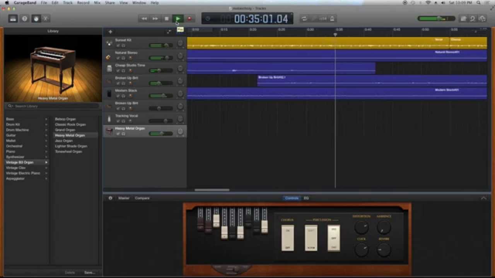Viewport: 495px width, 278px height.
Task: Click the Compare button in Smart Controls
Action: [x=142, y=198]
